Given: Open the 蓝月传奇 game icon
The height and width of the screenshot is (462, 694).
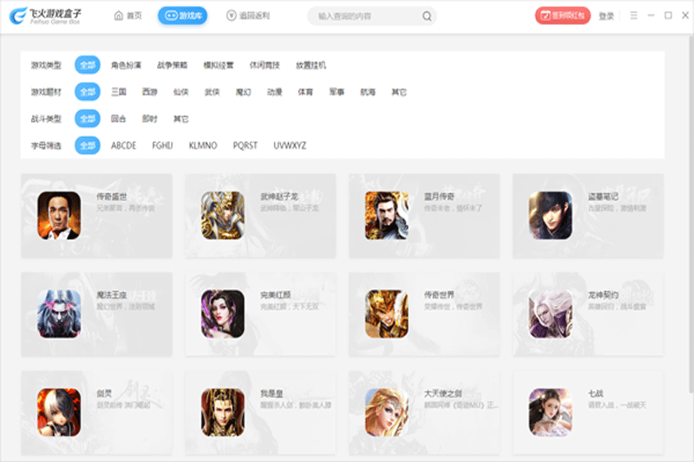Looking at the screenshot, I should 387,215.
